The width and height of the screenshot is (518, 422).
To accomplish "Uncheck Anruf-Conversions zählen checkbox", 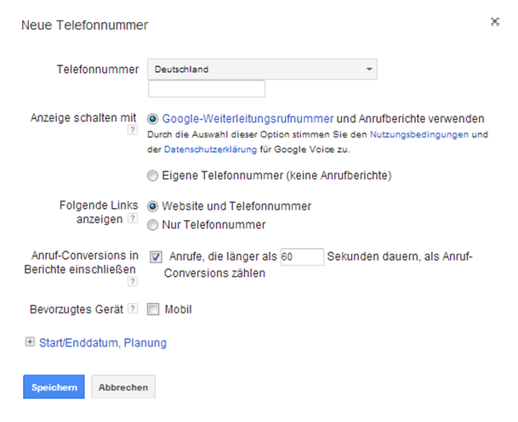I will coord(156,256).
